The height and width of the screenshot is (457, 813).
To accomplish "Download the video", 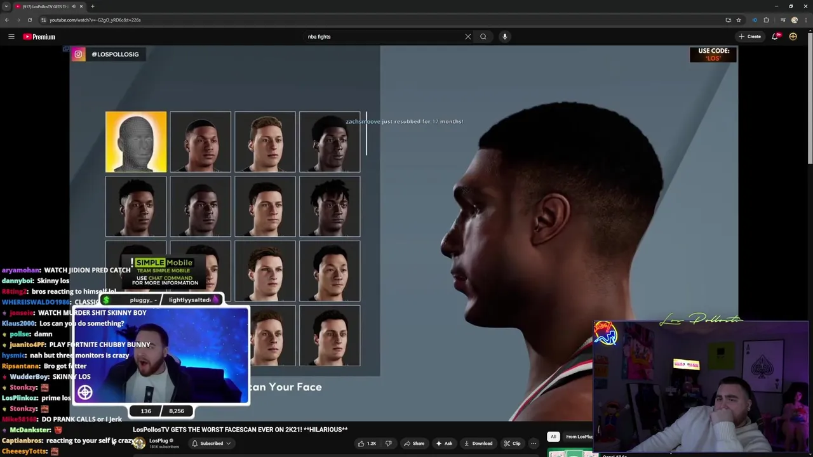I will click(478, 444).
